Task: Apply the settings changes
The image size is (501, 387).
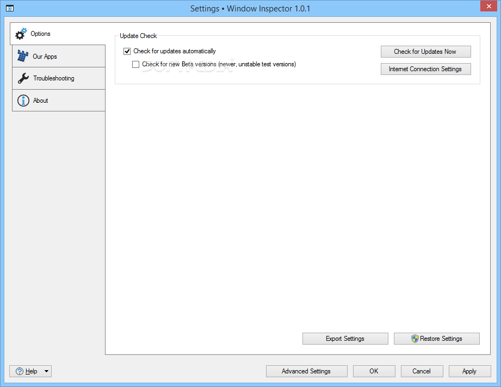Action: 469,371
